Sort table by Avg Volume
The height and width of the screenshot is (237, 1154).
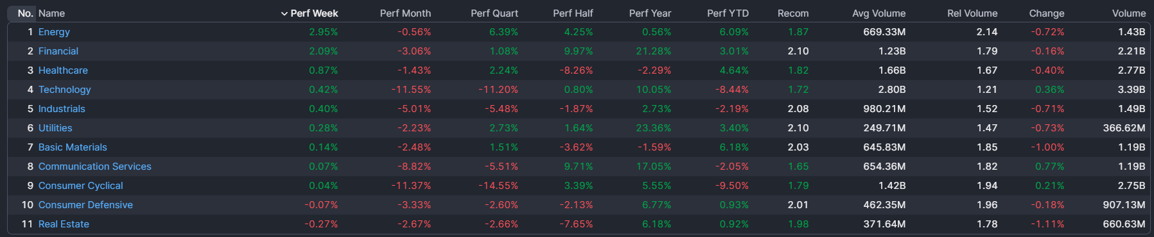click(x=879, y=13)
